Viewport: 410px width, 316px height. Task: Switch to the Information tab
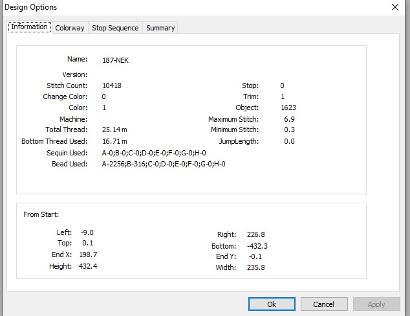30,27
